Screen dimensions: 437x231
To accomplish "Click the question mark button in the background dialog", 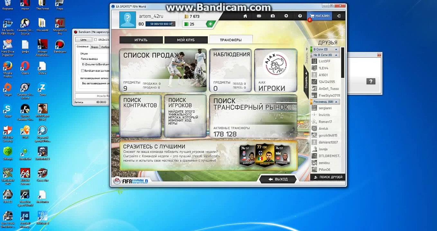I will pyautogui.click(x=371, y=81).
